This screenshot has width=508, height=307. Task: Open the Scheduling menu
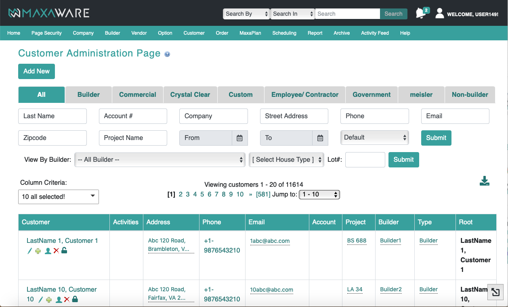click(x=284, y=33)
